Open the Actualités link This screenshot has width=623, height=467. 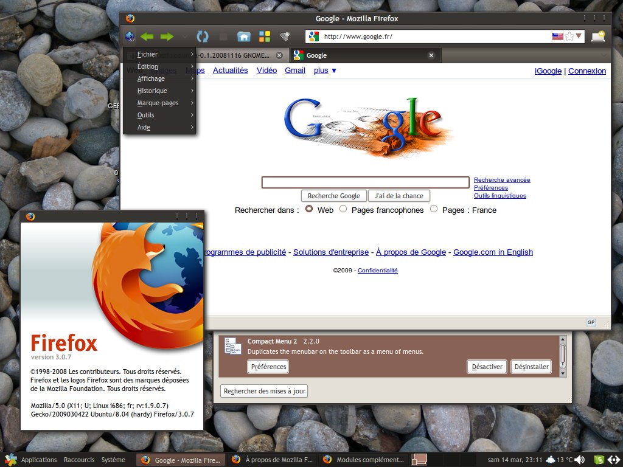(x=231, y=71)
